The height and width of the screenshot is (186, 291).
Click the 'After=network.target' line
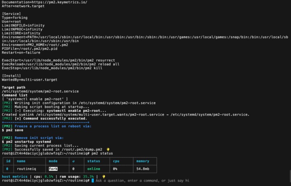[23, 6]
